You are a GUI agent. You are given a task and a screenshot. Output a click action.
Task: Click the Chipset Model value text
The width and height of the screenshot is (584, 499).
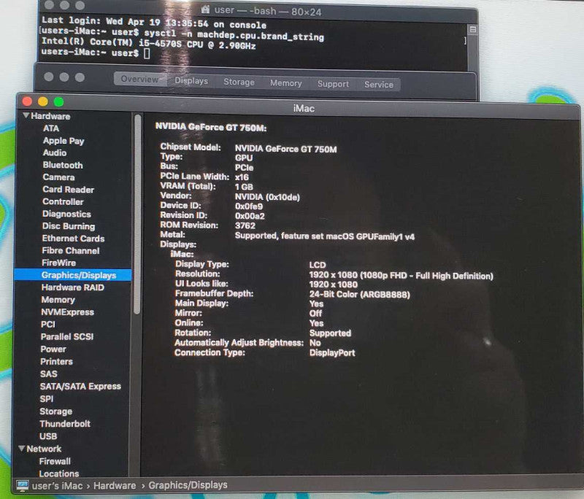pos(285,150)
